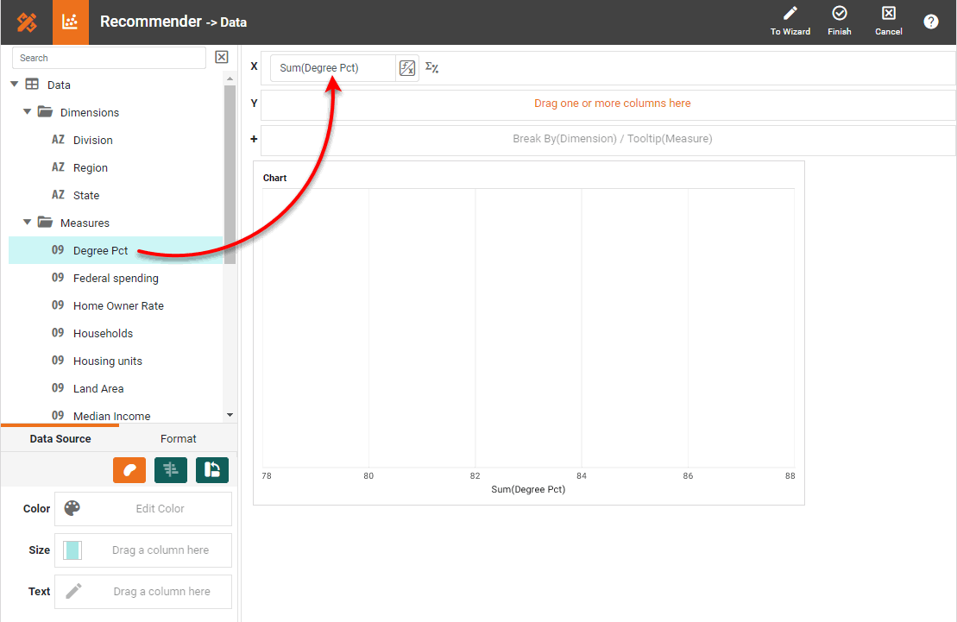The image size is (957, 622).
Task: Select the orange point chart style button
Action: [129, 470]
